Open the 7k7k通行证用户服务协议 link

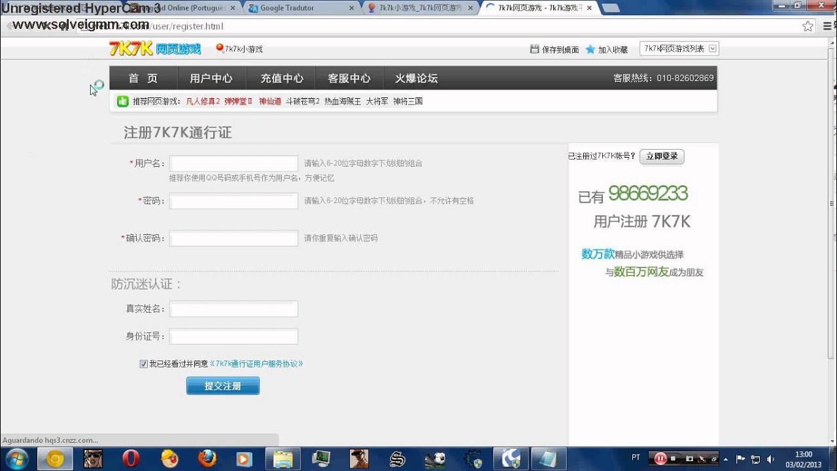256,364
